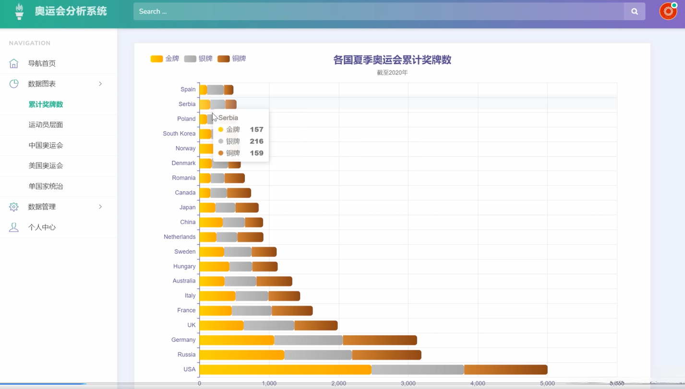Viewport: 685px width, 389px height.
Task: Click the Romania axis label
Action: [x=184, y=178]
